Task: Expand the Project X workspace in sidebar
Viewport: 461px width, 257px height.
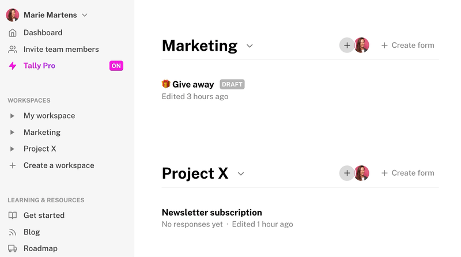Action: click(x=12, y=149)
